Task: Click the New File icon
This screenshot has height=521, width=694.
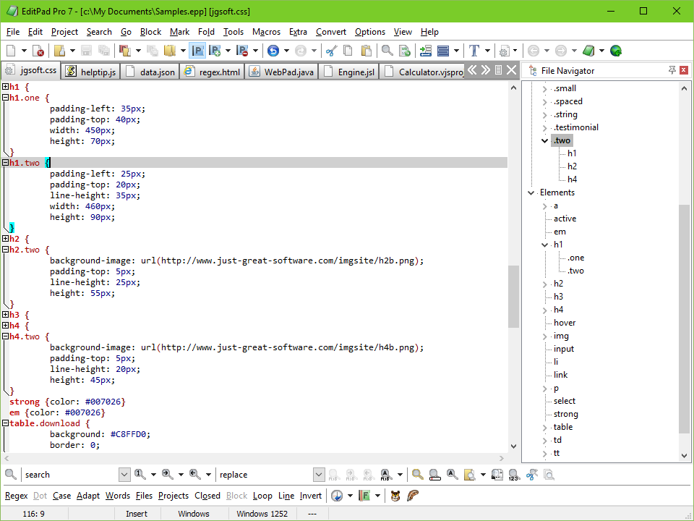Action: (x=12, y=51)
